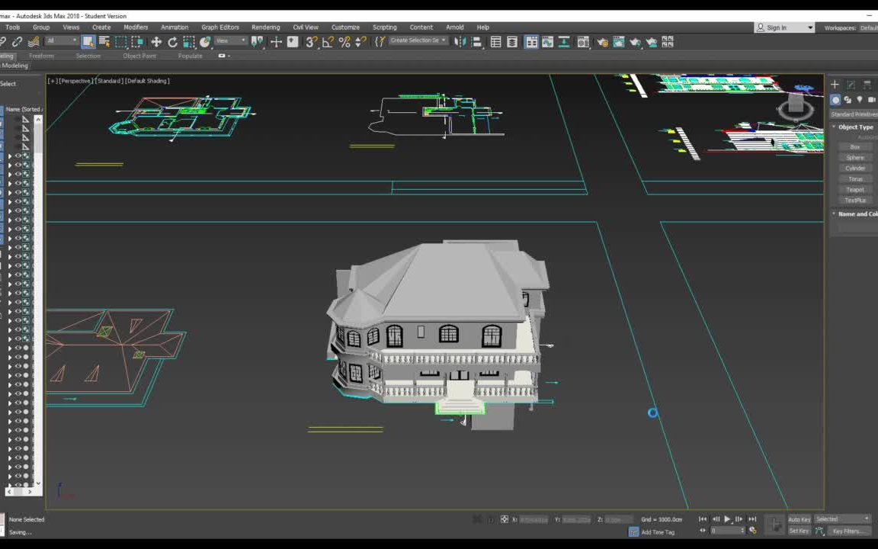878x549 pixels.
Task: Click the Sign In link
Action: tap(783, 27)
